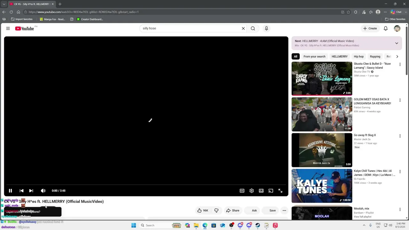Open the Windows Start menu
This screenshot has height=230, width=409.
(134, 225)
